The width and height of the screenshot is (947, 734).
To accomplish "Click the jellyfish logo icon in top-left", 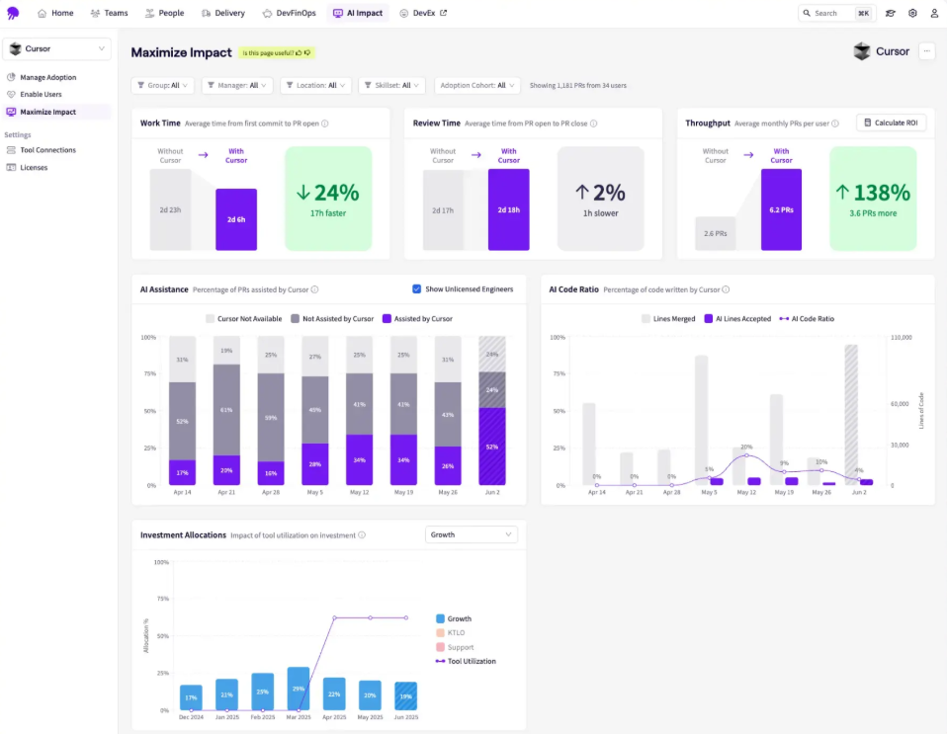I will tap(13, 13).
